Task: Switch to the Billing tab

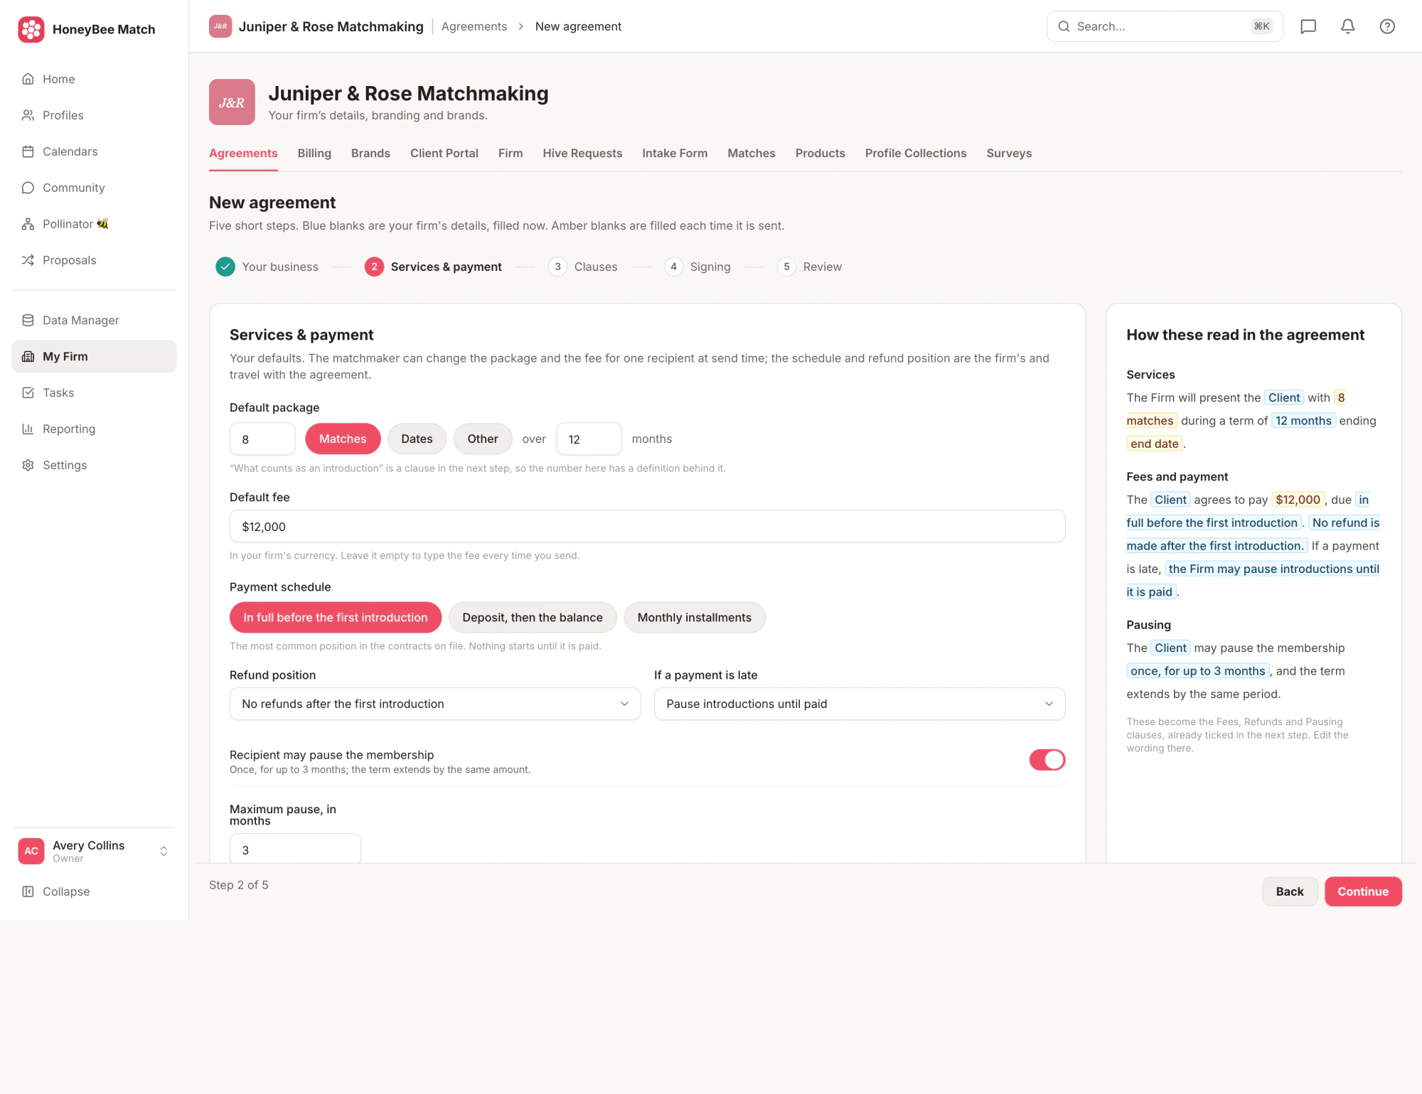Action: click(x=314, y=153)
